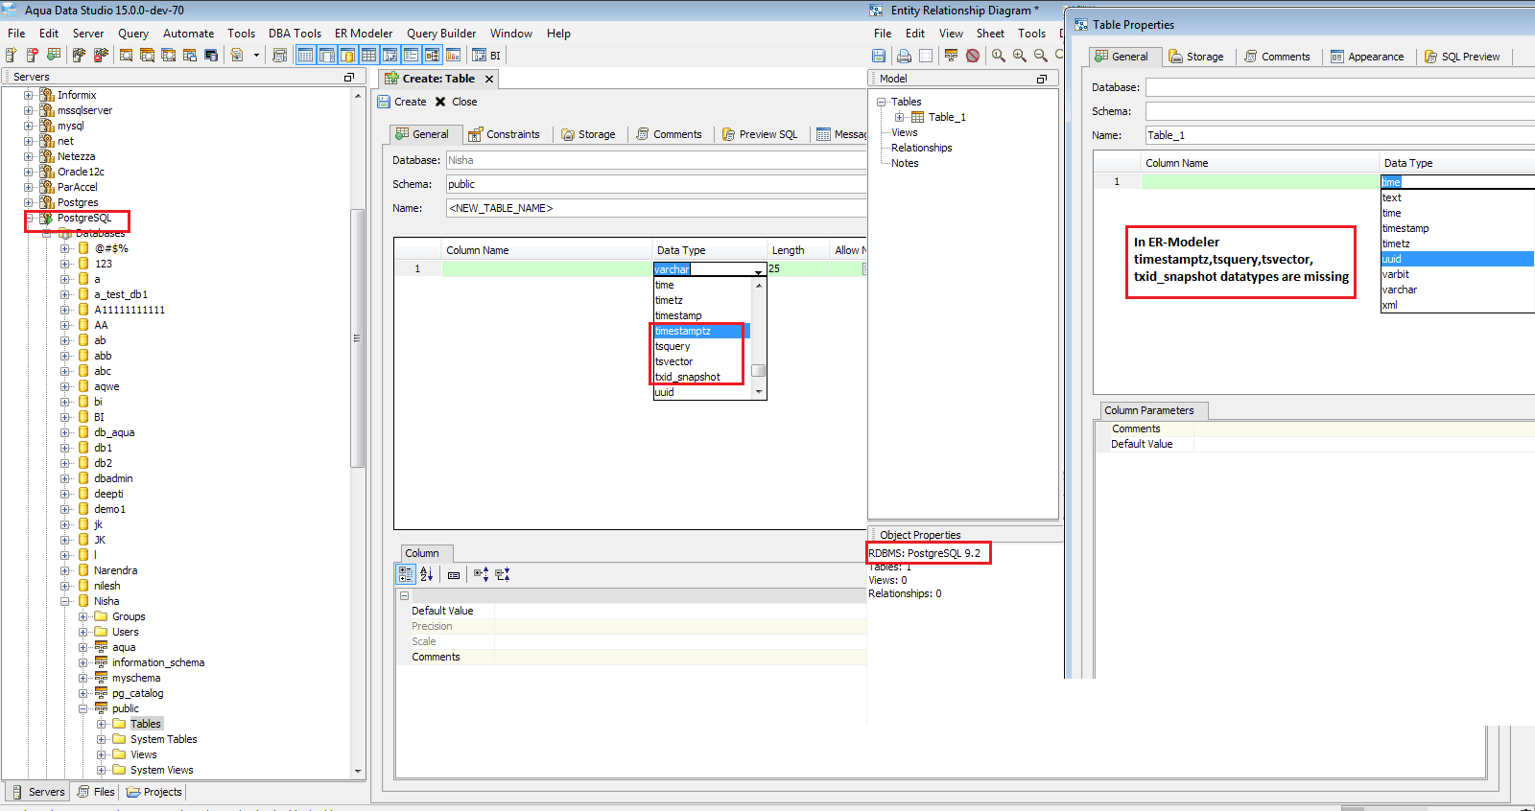Click the Name field with Table_1

coord(1340,135)
